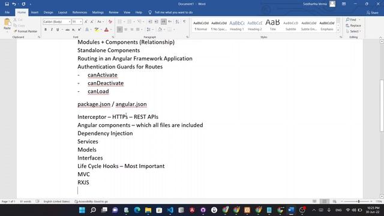This screenshot has width=384, height=216.
Task: Toggle left-to-right text direction
Action: 164,22
